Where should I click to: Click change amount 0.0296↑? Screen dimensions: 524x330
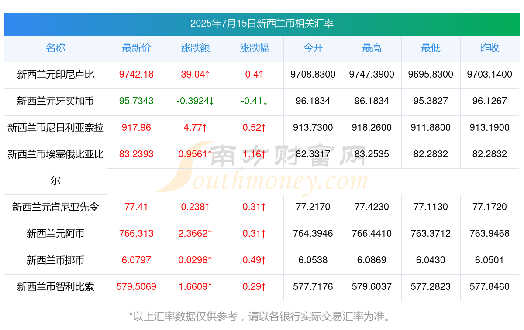tap(195, 260)
